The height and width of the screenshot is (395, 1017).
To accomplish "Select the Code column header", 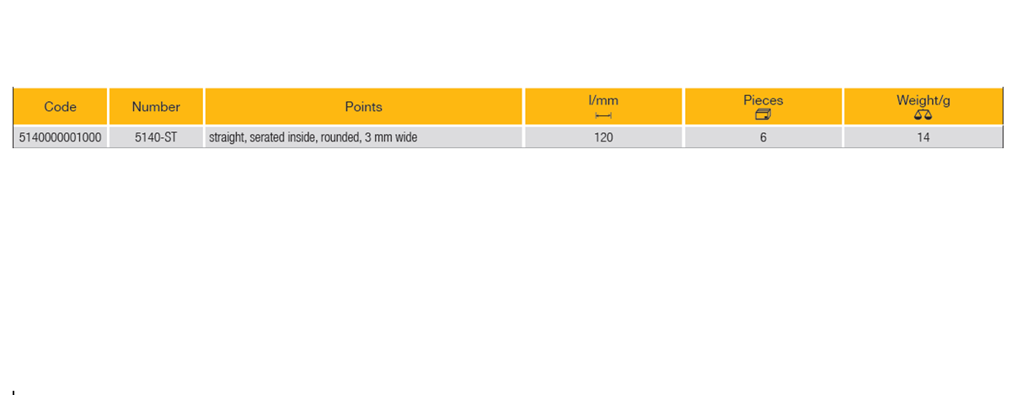I will [61, 107].
